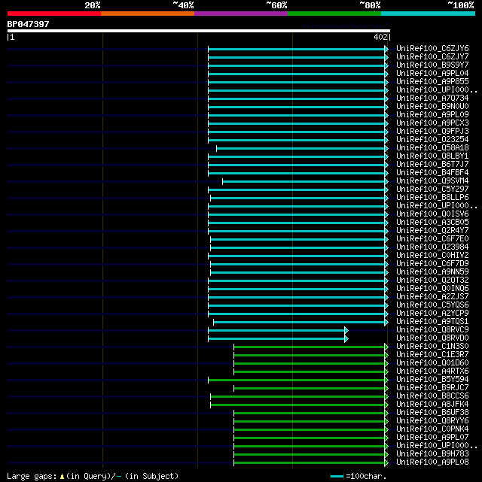Select the UniRef100_A9PL07 label
This screenshot has height=482, width=482.
click(432, 438)
